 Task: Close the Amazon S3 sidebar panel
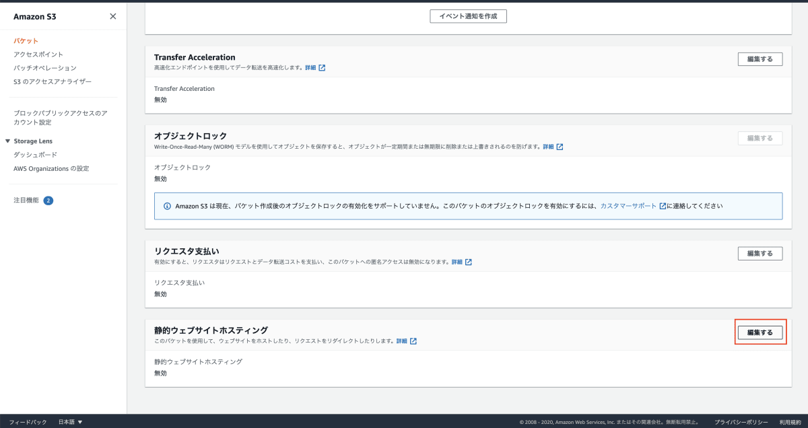[x=112, y=16]
